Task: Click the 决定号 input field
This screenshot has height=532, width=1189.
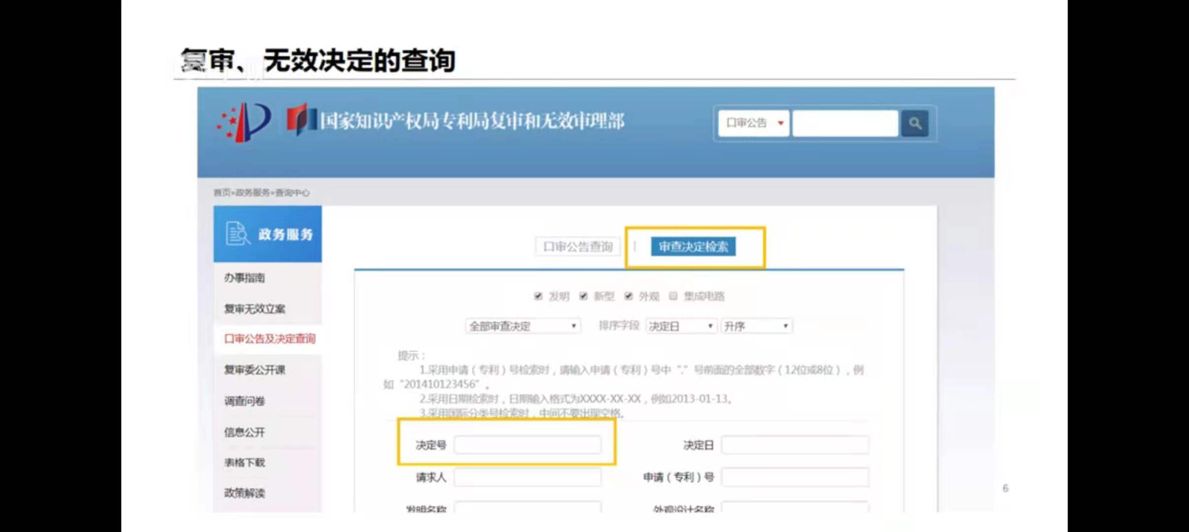Action: pyautogui.click(x=527, y=445)
